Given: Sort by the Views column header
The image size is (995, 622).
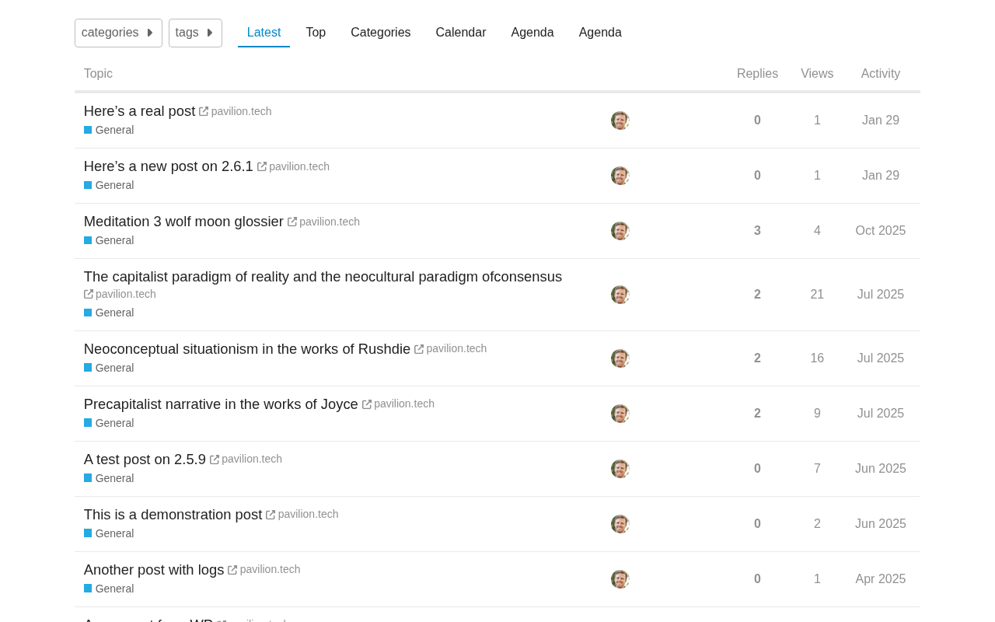Looking at the screenshot, I should coord(817,74).
